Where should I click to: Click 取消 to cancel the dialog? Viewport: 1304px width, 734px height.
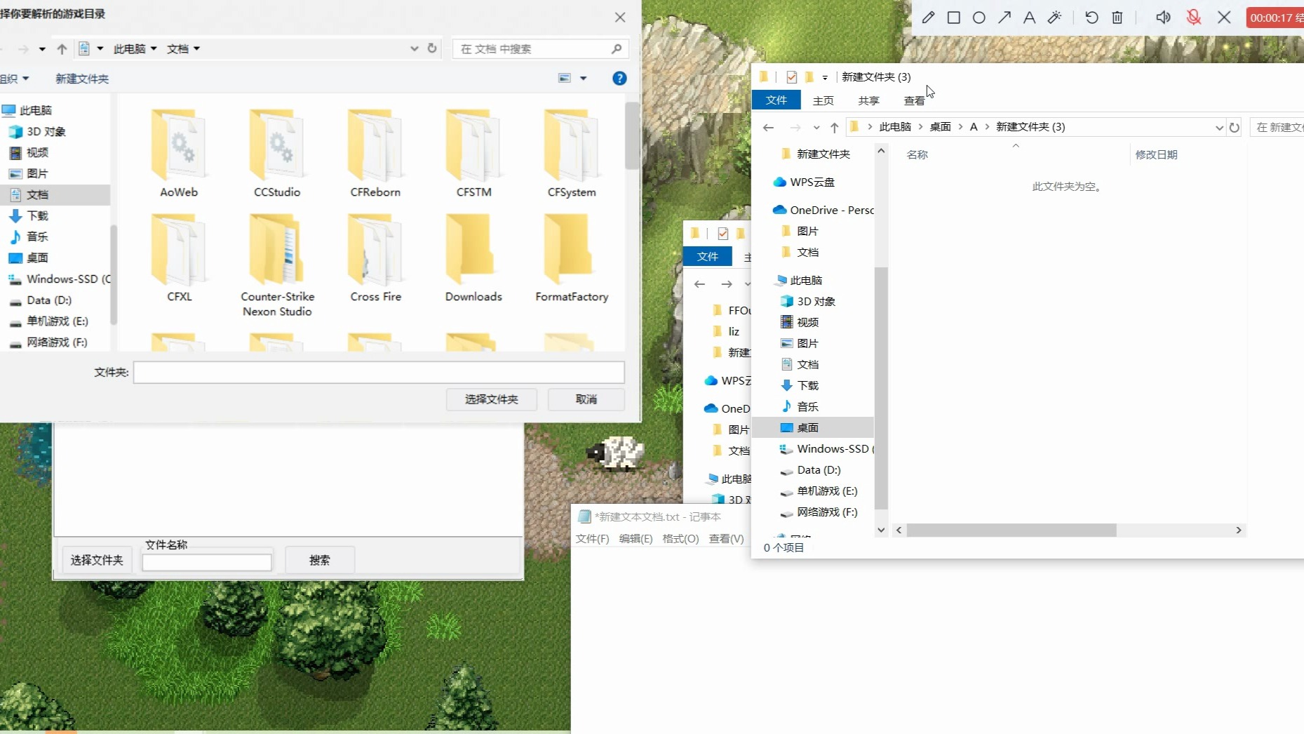pyautogui.click(x=586, y=399)
